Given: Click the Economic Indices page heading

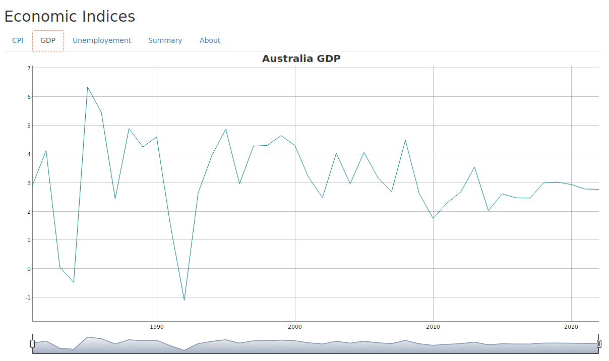Looking at the screenshot, I should point(70,17).
